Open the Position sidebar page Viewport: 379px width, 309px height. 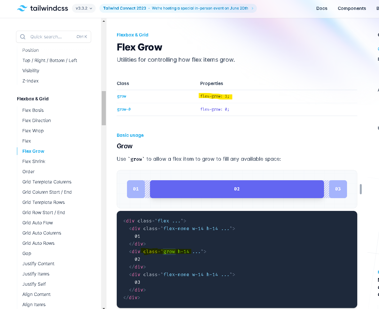click(x=30, y=50)
